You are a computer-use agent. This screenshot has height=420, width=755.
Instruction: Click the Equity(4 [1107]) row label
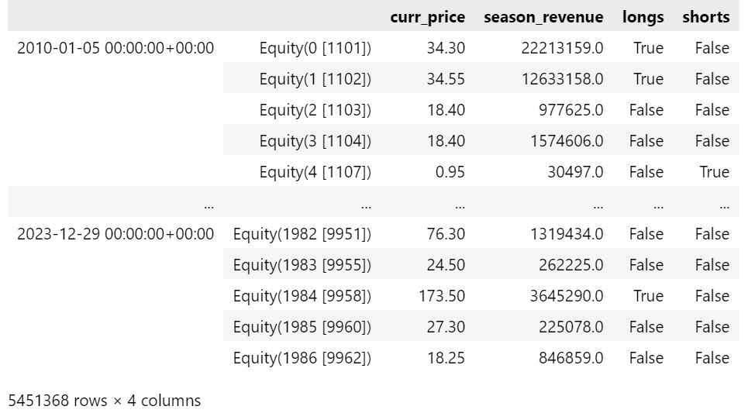point(315,172)
